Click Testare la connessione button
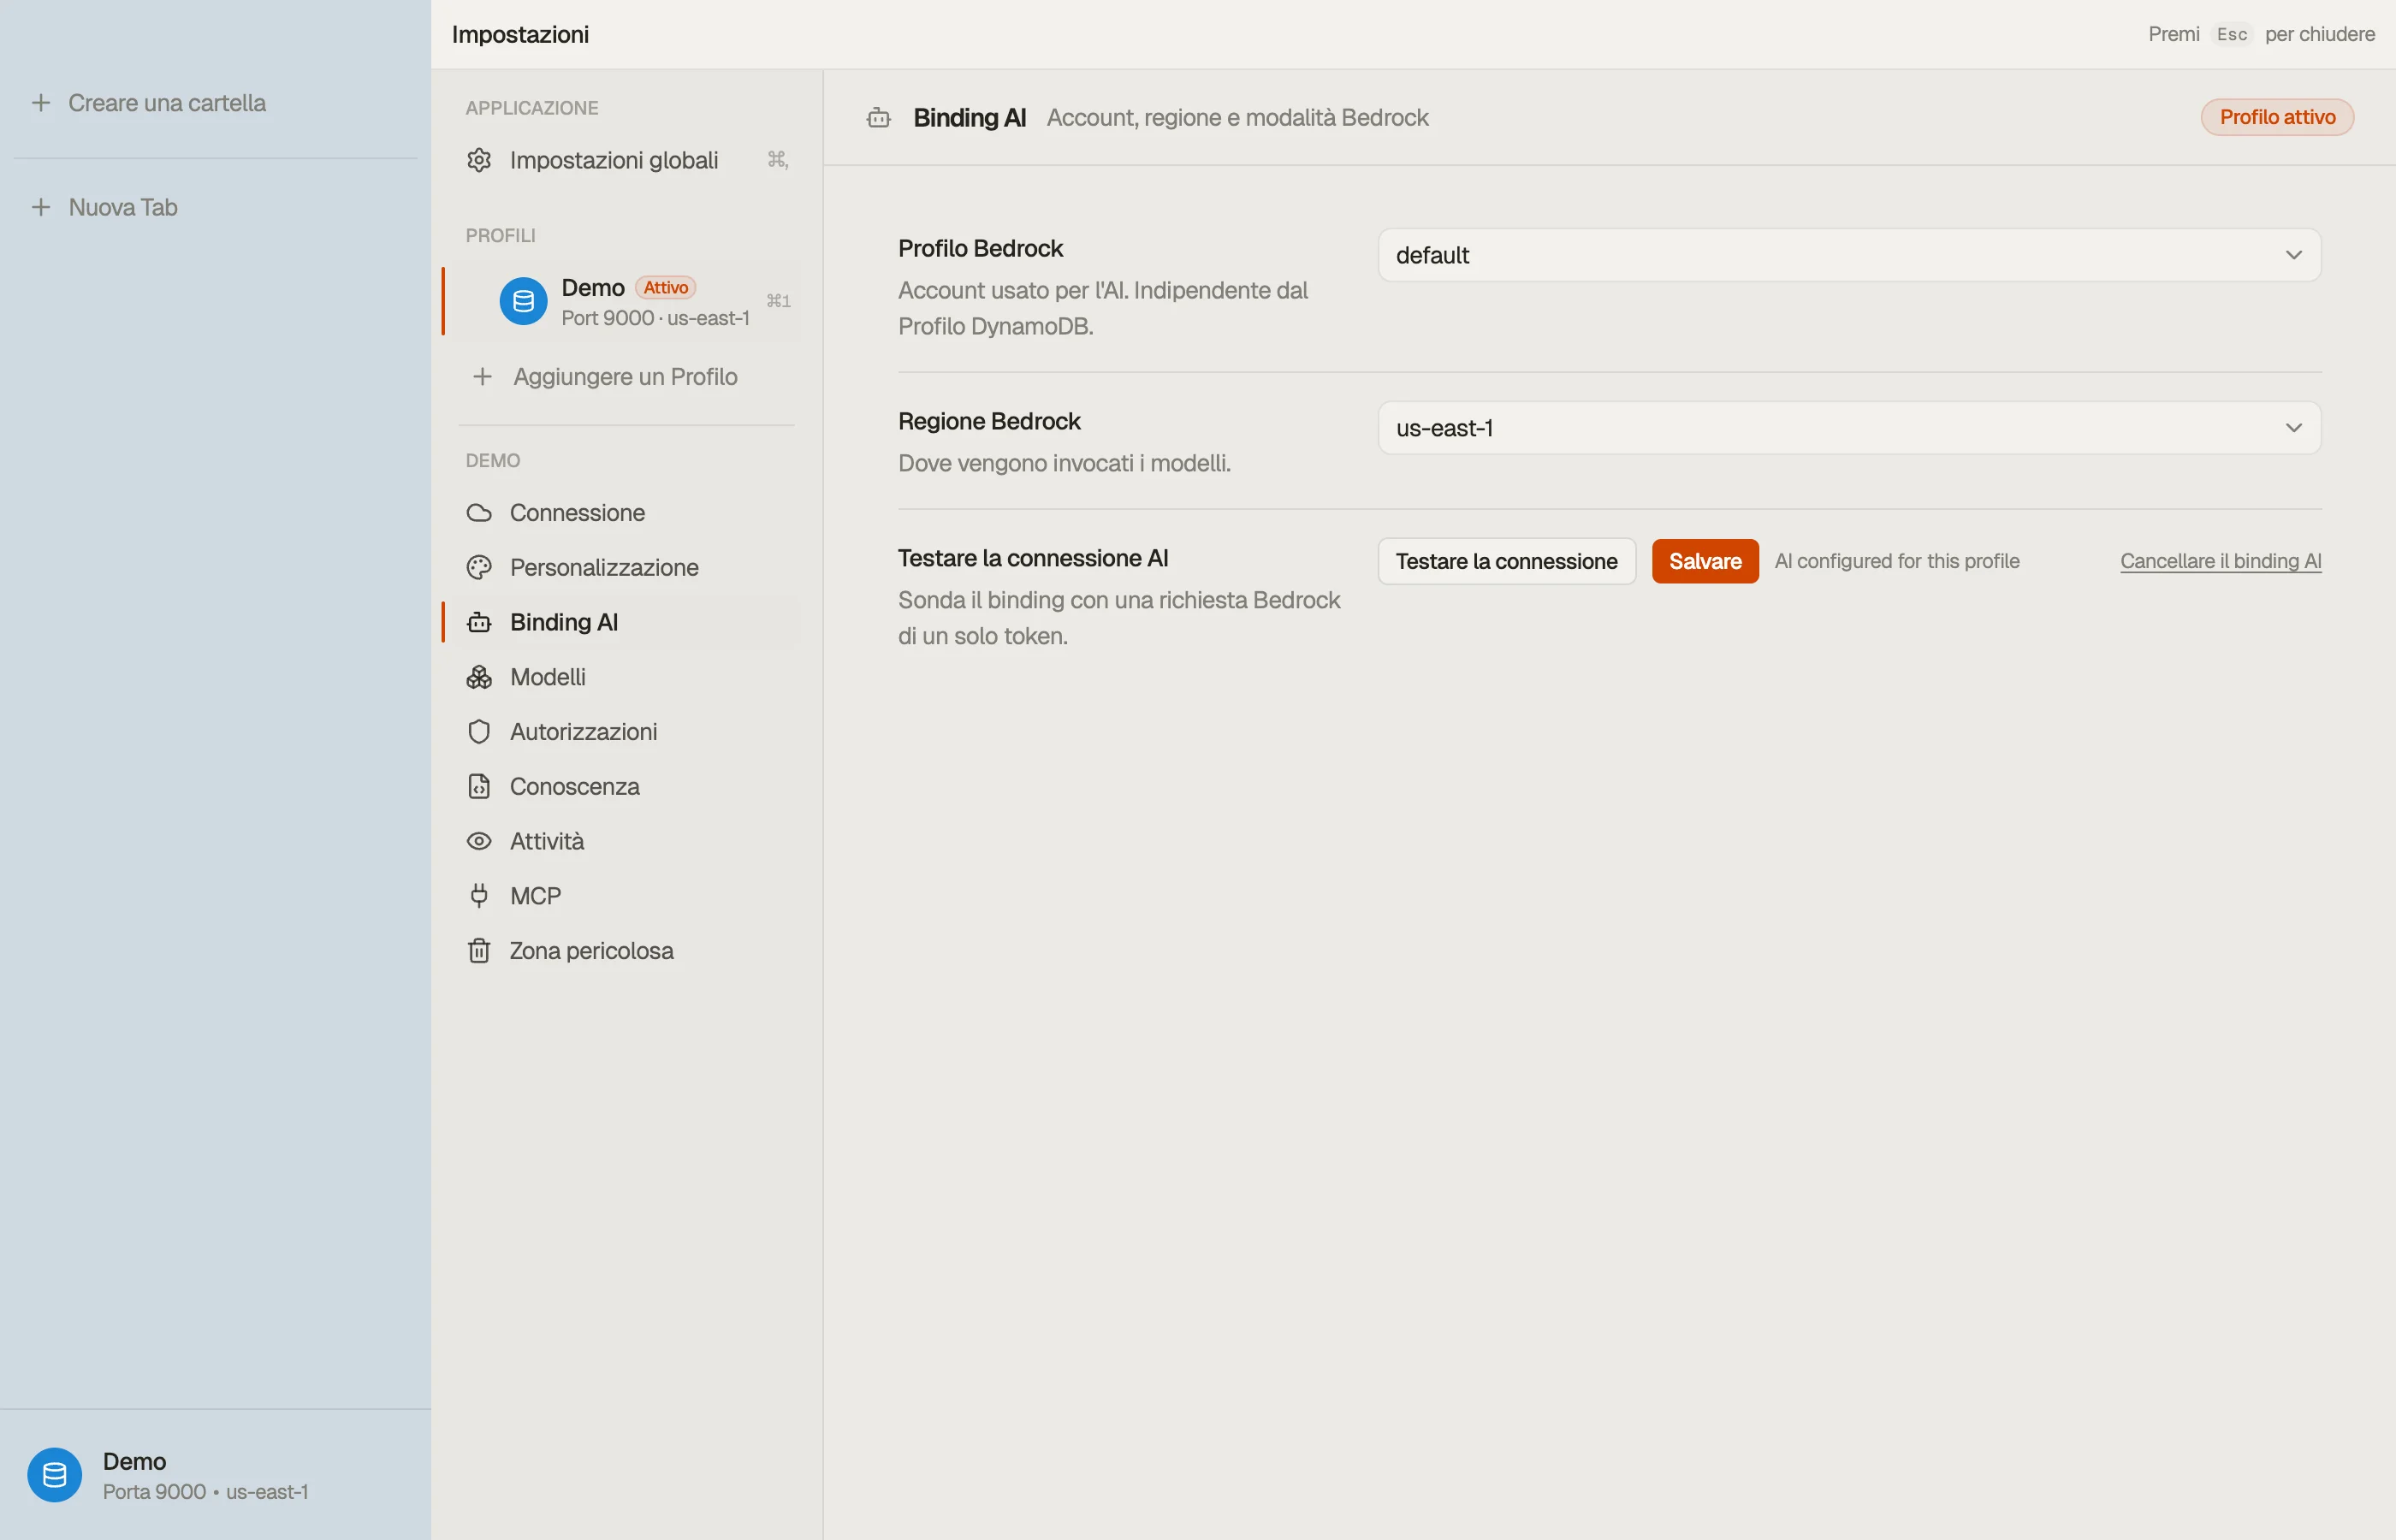Viewport: 2396px width, 1540px height. pos(1506,562)
